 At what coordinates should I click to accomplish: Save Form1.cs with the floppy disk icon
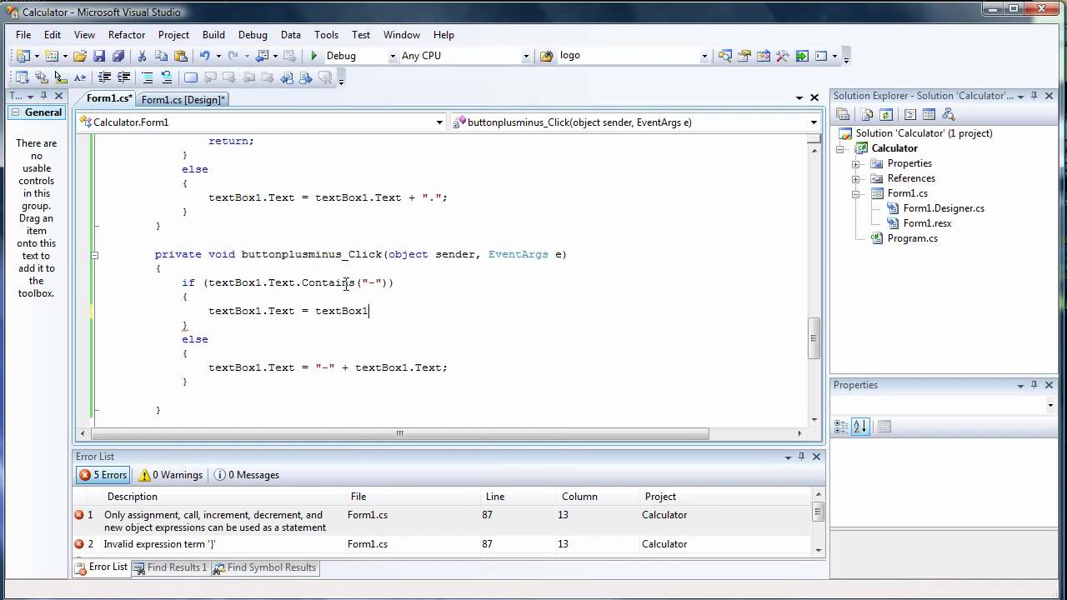pos(99,56)
